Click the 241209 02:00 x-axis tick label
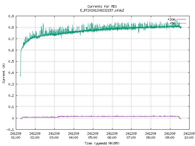The image size is (195, 146). click(x=35, y=135)
